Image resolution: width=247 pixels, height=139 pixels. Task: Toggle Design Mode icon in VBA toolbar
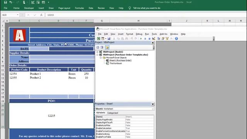(x=154, y=39)
